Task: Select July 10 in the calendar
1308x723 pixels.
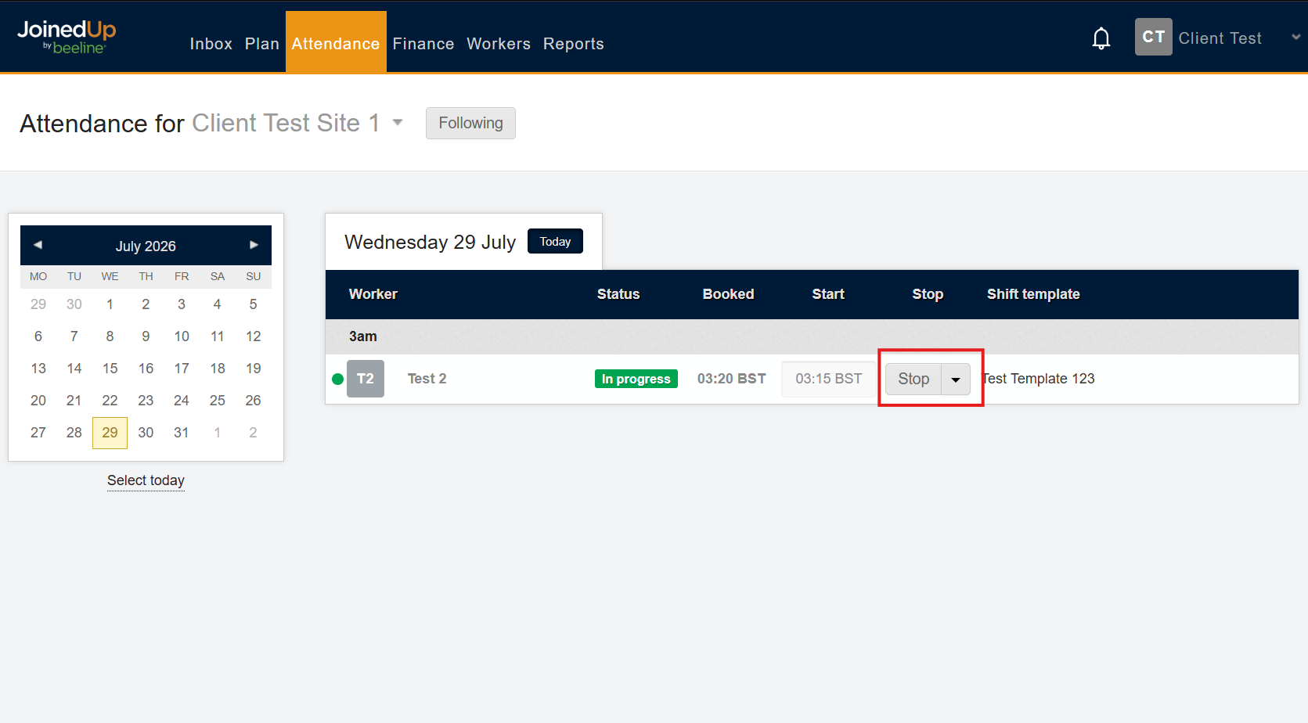Action: [x=182, y=336]
